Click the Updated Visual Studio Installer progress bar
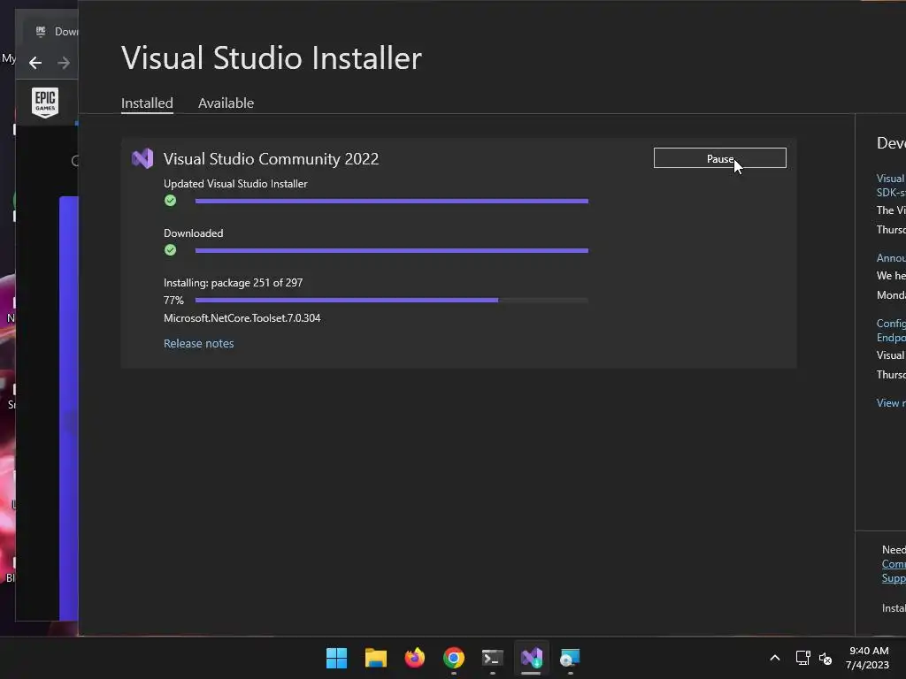Screen dimensions: 906x679 pyautogui.click(x=392, y=201)
